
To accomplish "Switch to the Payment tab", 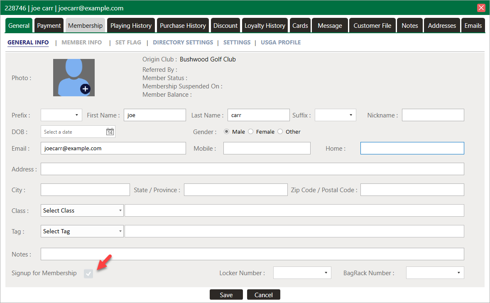I will [49, 26].
